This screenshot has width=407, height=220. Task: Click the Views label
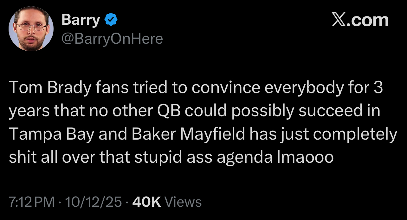point(184,202)
